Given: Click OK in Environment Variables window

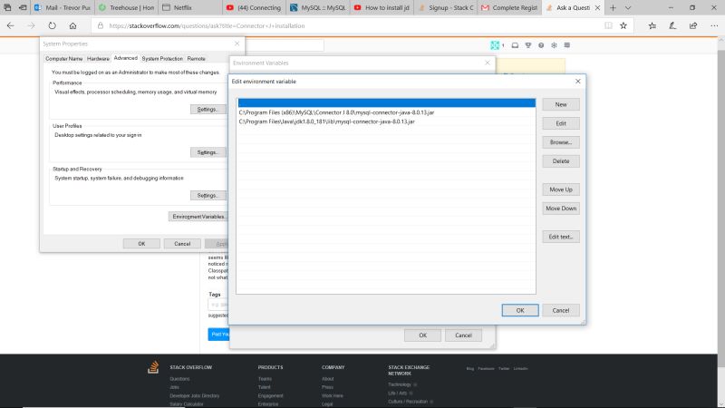Looking at the screenshot, I should click(422, 335).
